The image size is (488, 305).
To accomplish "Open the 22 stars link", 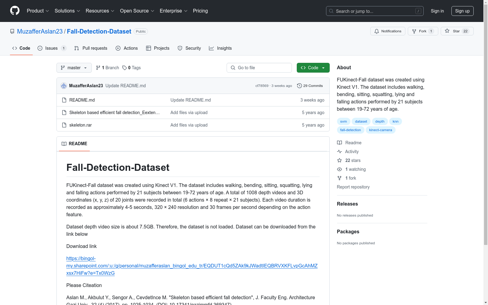I will 349,160.
